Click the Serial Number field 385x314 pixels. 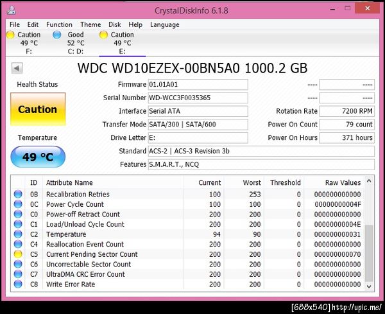click(198, 98)
